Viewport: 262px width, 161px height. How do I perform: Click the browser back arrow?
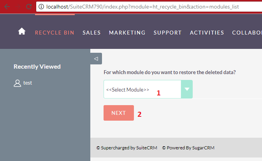tap(7, 7)
